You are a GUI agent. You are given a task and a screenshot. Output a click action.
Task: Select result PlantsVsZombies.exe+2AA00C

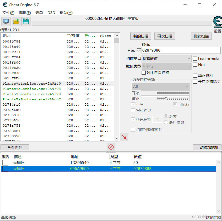(58, 99)
